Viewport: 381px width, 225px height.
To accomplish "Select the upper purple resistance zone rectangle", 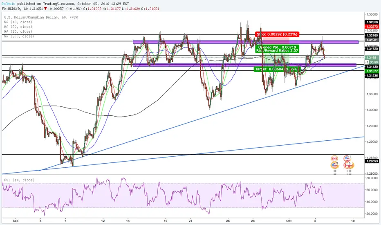I will point(245,42).
